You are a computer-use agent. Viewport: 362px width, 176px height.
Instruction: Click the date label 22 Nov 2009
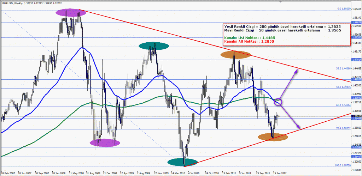161,172
